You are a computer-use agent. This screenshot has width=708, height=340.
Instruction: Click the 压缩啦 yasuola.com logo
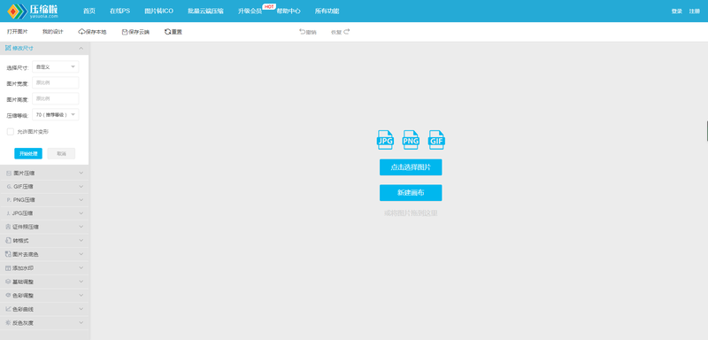tap(33, 11)
